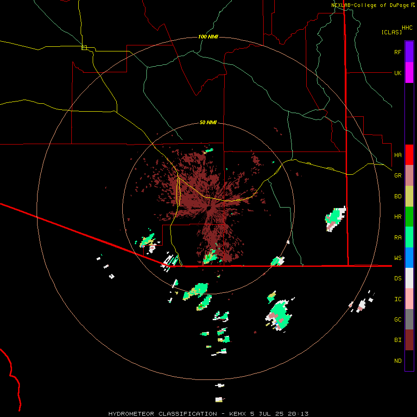Screen dimensions: 417x417
Task: Click the 50 NMI range ring label
Action: 208,122
